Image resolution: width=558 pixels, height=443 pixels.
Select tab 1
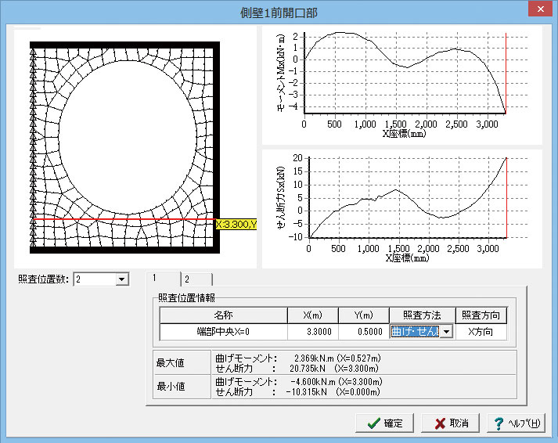(156, 278)
